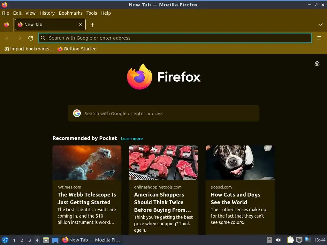Switch to desktop workspace 1
327x245 pixels.
[14, 240]
